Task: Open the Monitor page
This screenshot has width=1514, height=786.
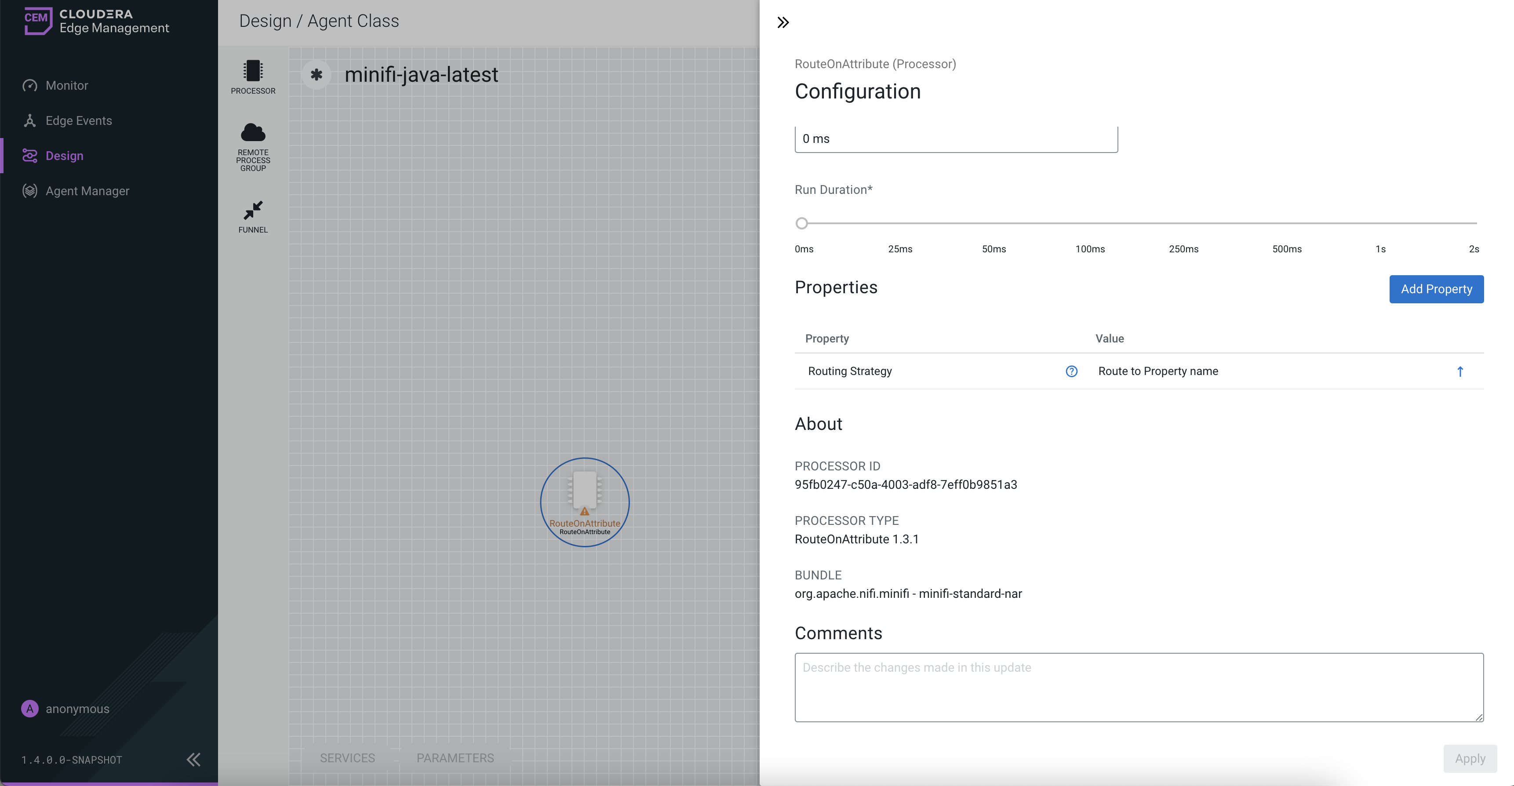Action: coord(66,85)
